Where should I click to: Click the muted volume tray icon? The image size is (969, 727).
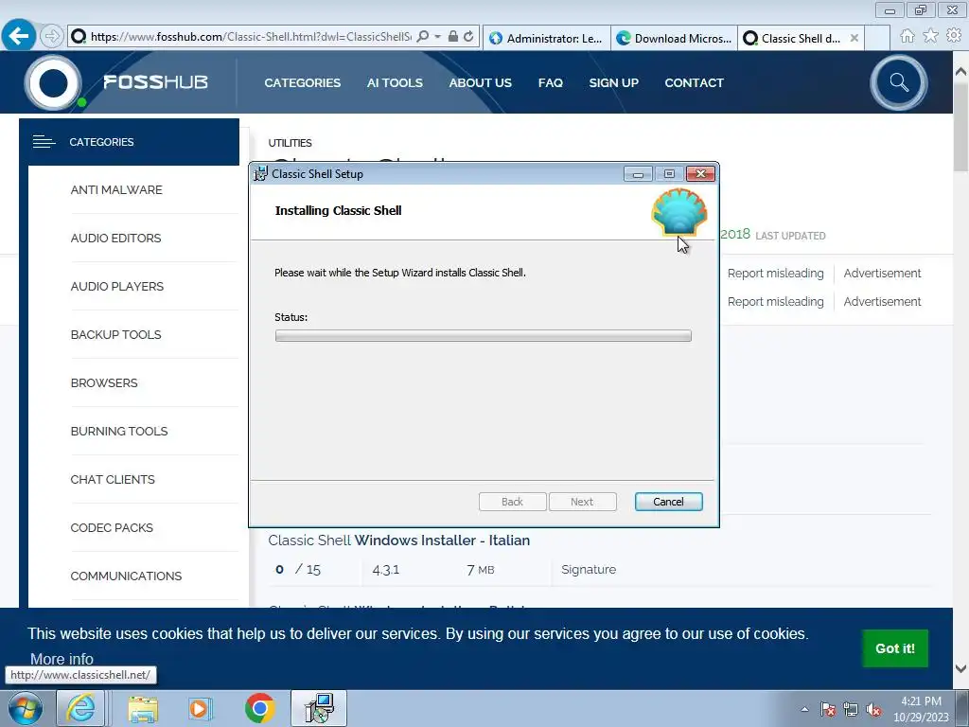[x=873, y=709]
